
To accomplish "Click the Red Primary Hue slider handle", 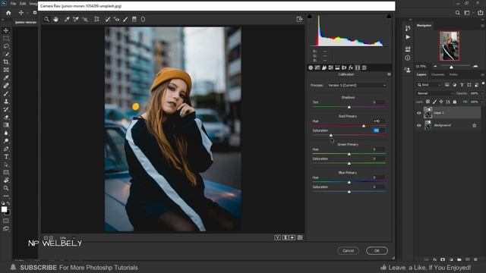I will [364, 126].
